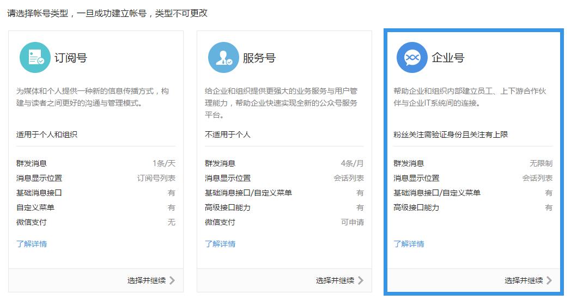Click 基础消息接口/自定义菜单 label in 服务号 card
The image size is (571, 300).
click(x=248, y=193)
